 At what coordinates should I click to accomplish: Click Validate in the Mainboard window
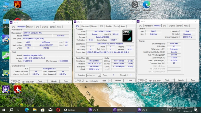[x=54, y=81]
